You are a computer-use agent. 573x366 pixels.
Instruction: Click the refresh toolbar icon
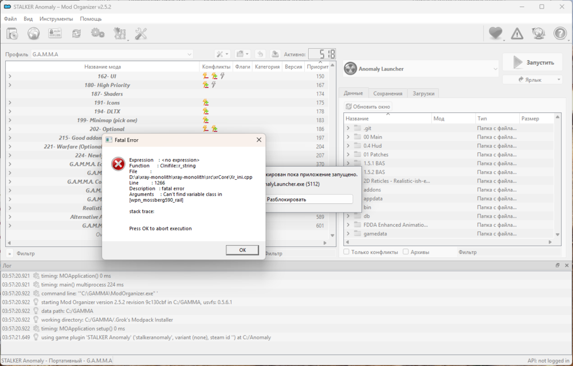tap(76, 34)
